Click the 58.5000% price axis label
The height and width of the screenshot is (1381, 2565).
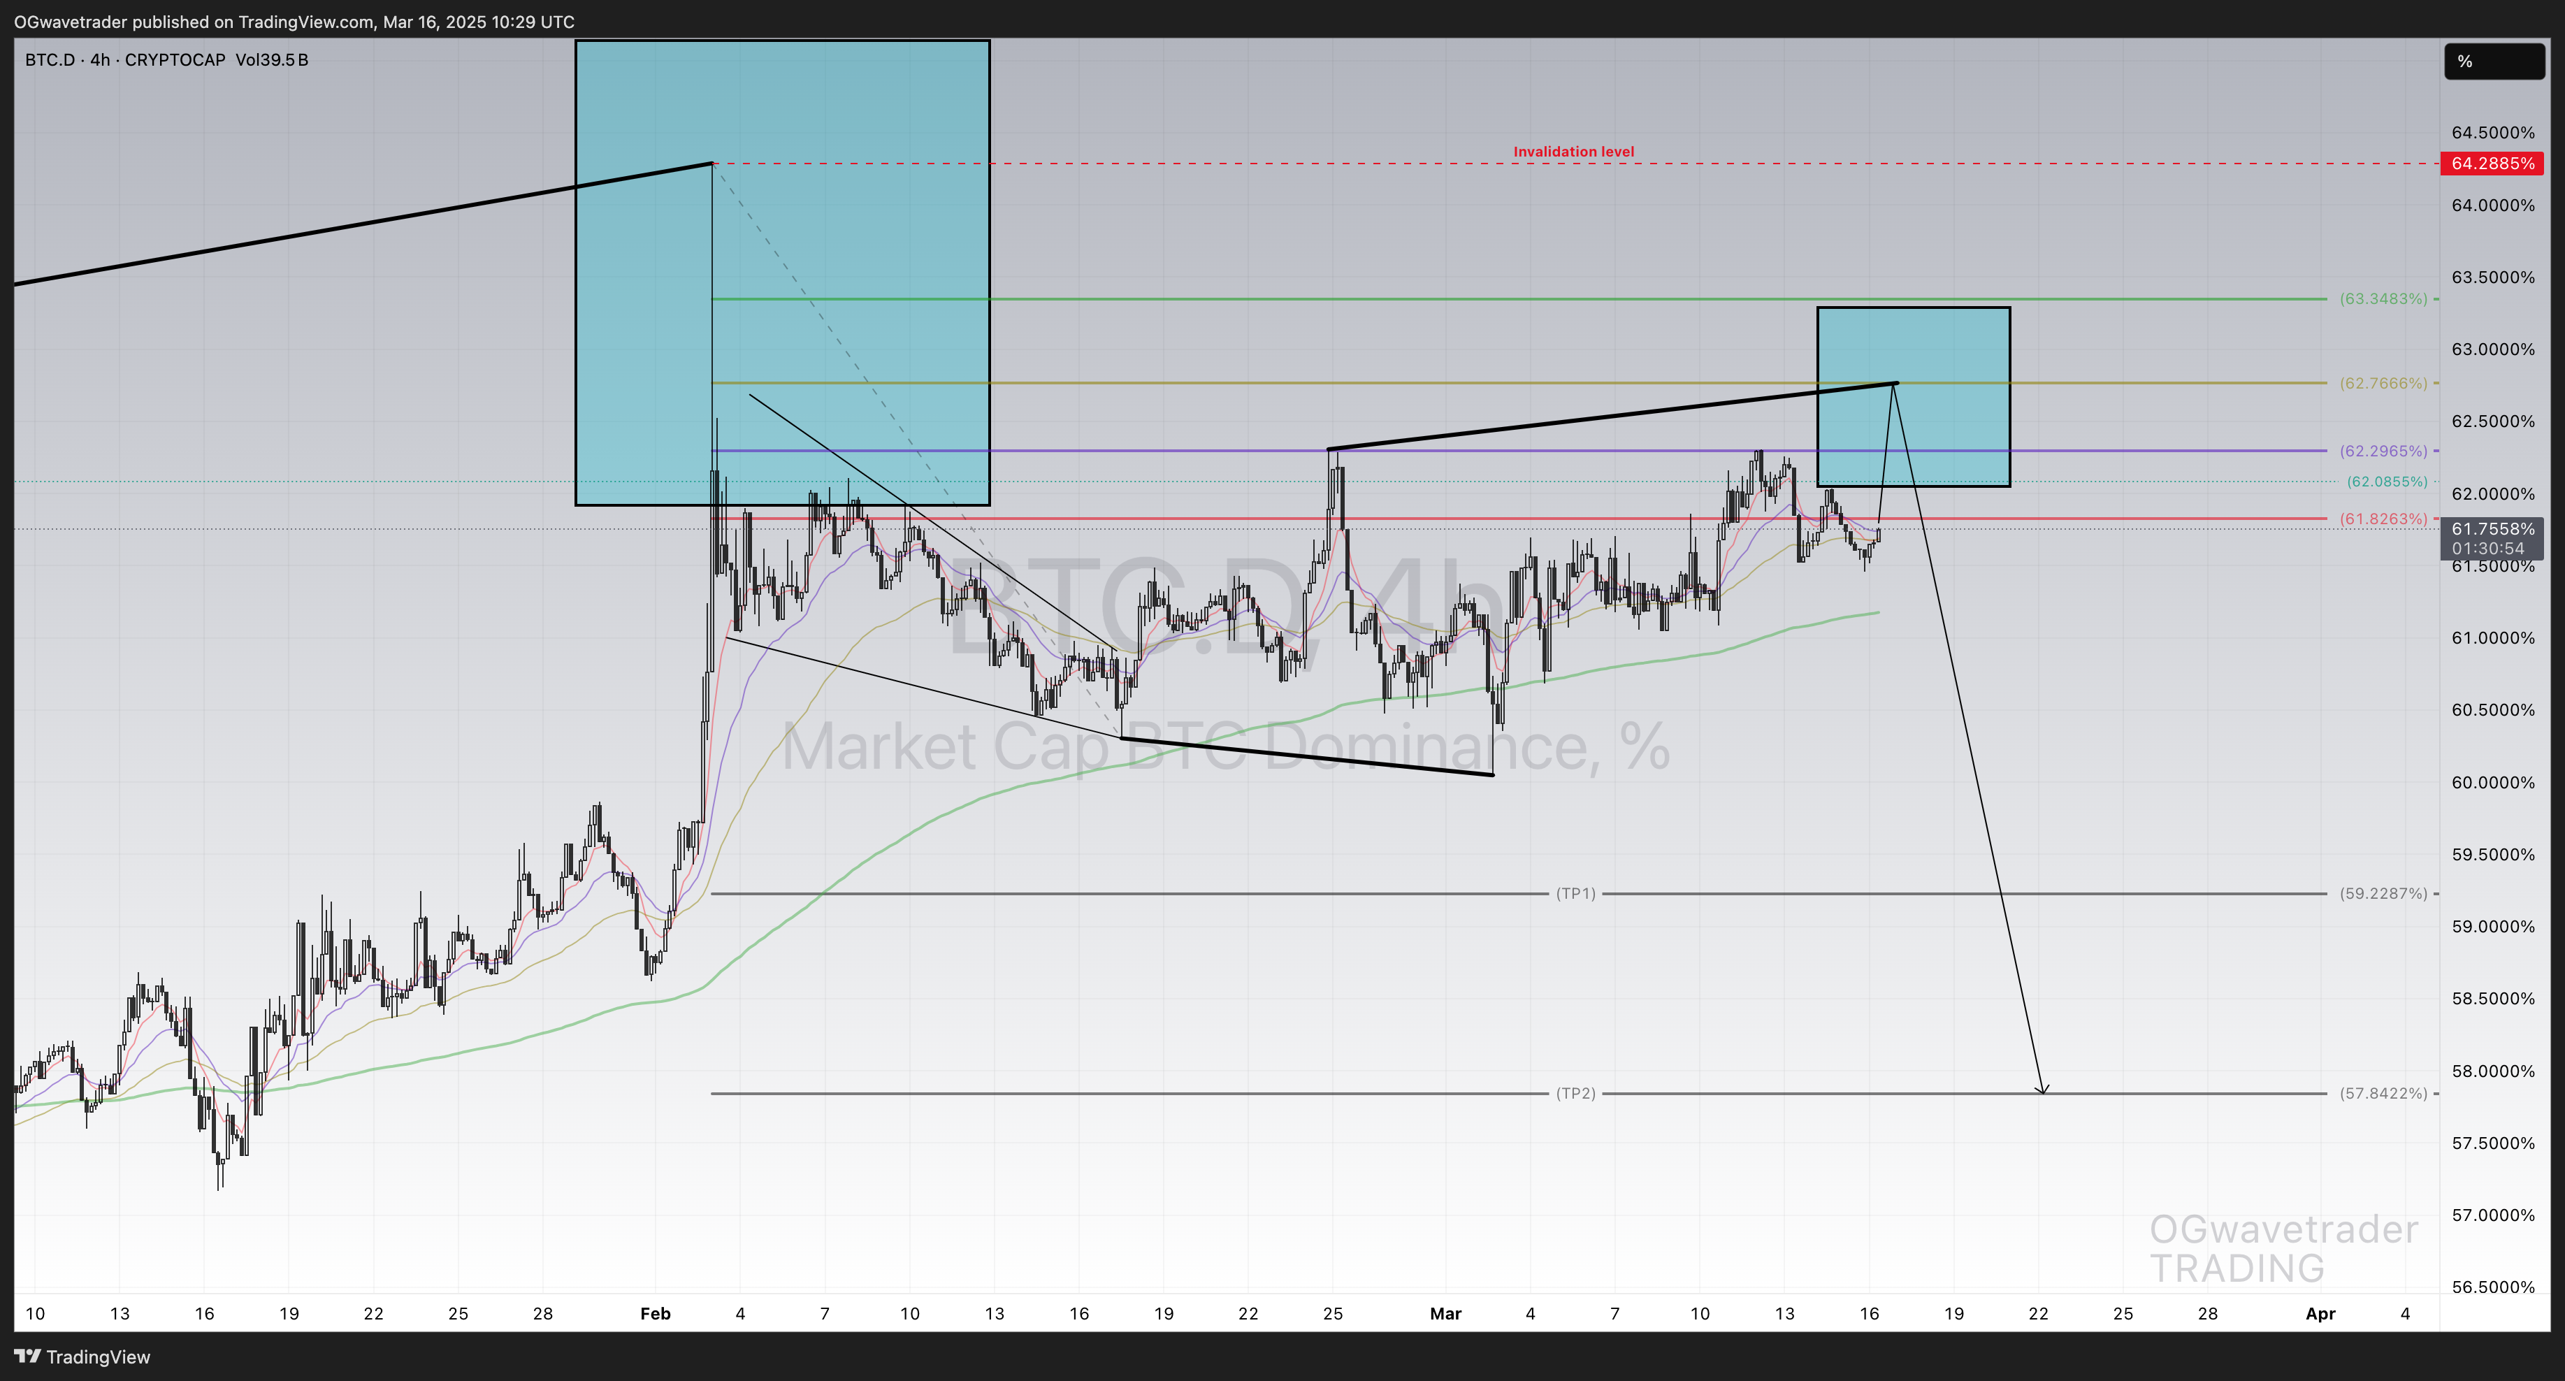pos(2492,999)
